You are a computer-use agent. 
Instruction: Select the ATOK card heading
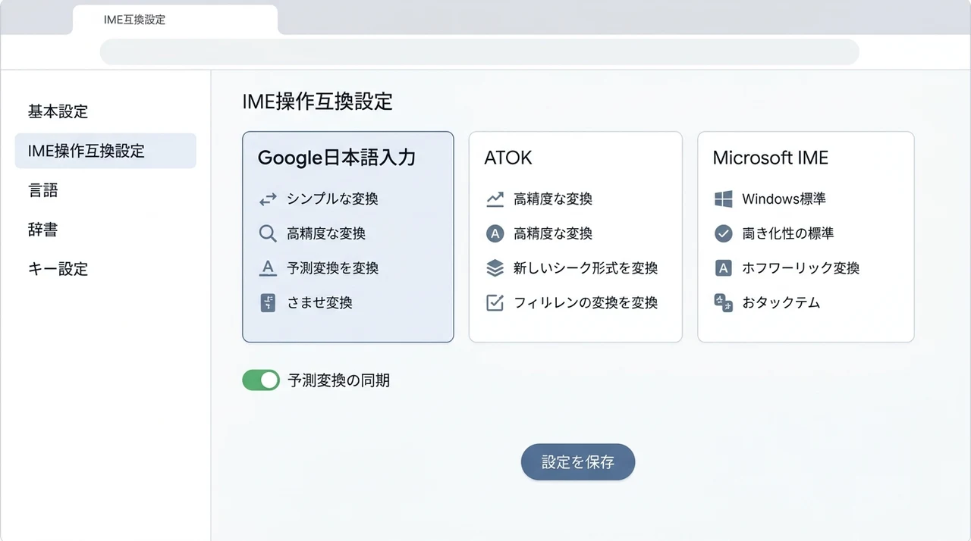tap(508, 158)
